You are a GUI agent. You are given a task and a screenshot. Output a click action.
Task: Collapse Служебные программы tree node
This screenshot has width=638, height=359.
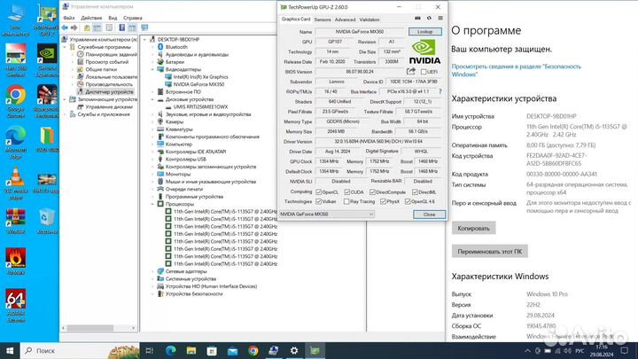click(x=65, y=47)
